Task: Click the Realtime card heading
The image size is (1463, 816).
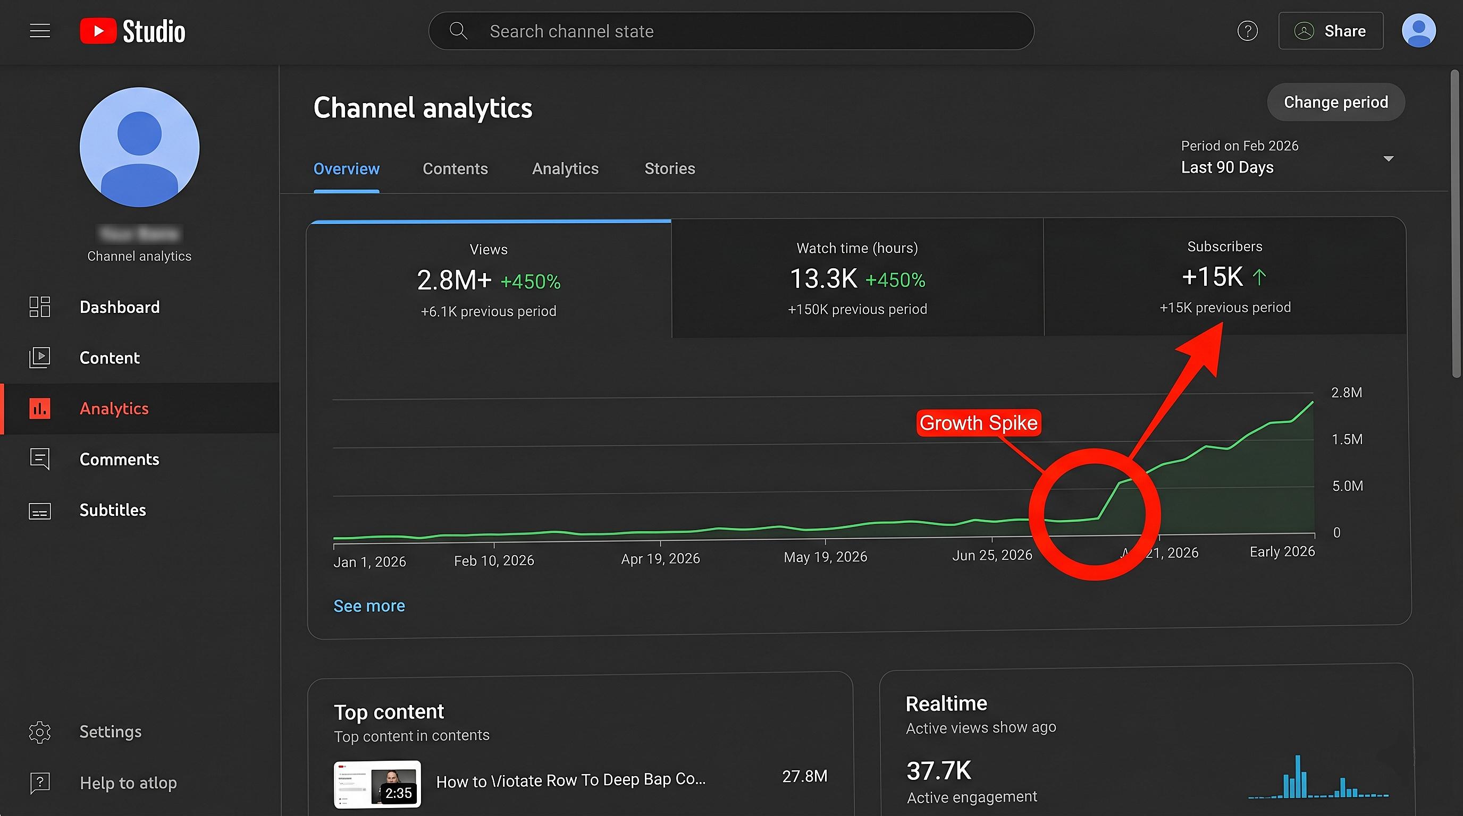Action: tap(946, 704)
